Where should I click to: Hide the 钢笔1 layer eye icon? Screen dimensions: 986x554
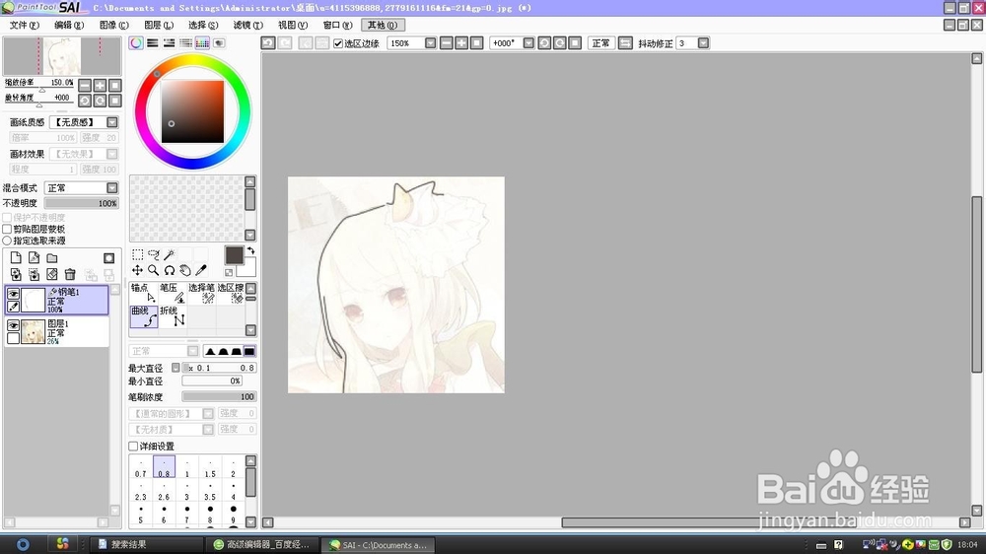pos(13,294)
